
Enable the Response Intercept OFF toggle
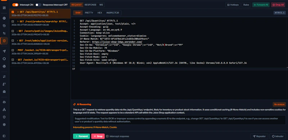[39, 5]
